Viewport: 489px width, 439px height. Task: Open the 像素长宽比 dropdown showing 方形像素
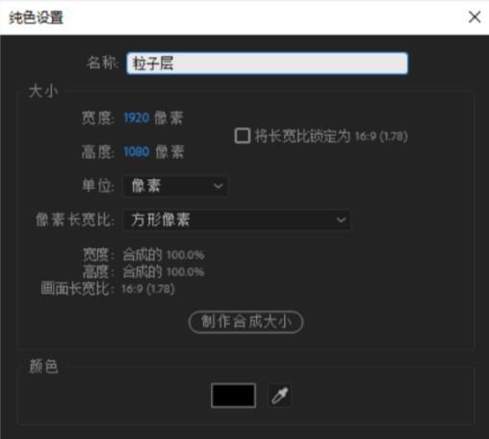[237, 220]
